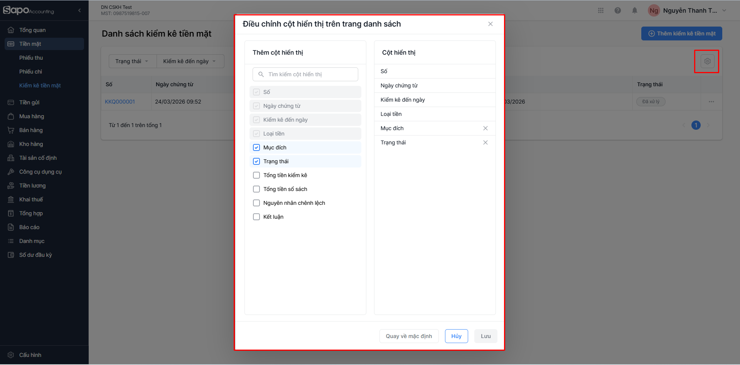Click the Tiền lương icon
The image size is (740, 365).
click(x=11, y=186)
